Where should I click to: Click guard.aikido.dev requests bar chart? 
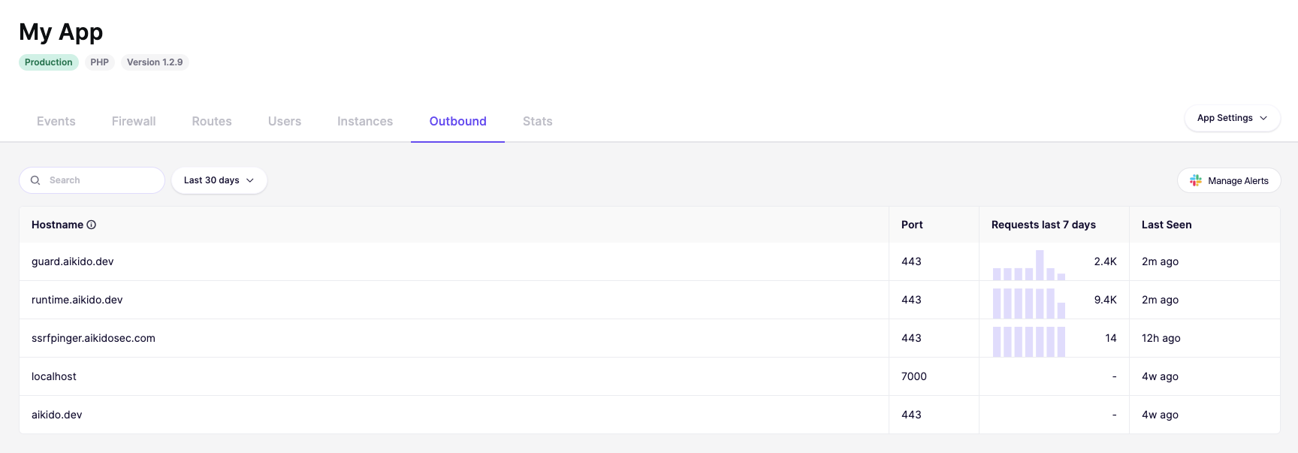1029,264
